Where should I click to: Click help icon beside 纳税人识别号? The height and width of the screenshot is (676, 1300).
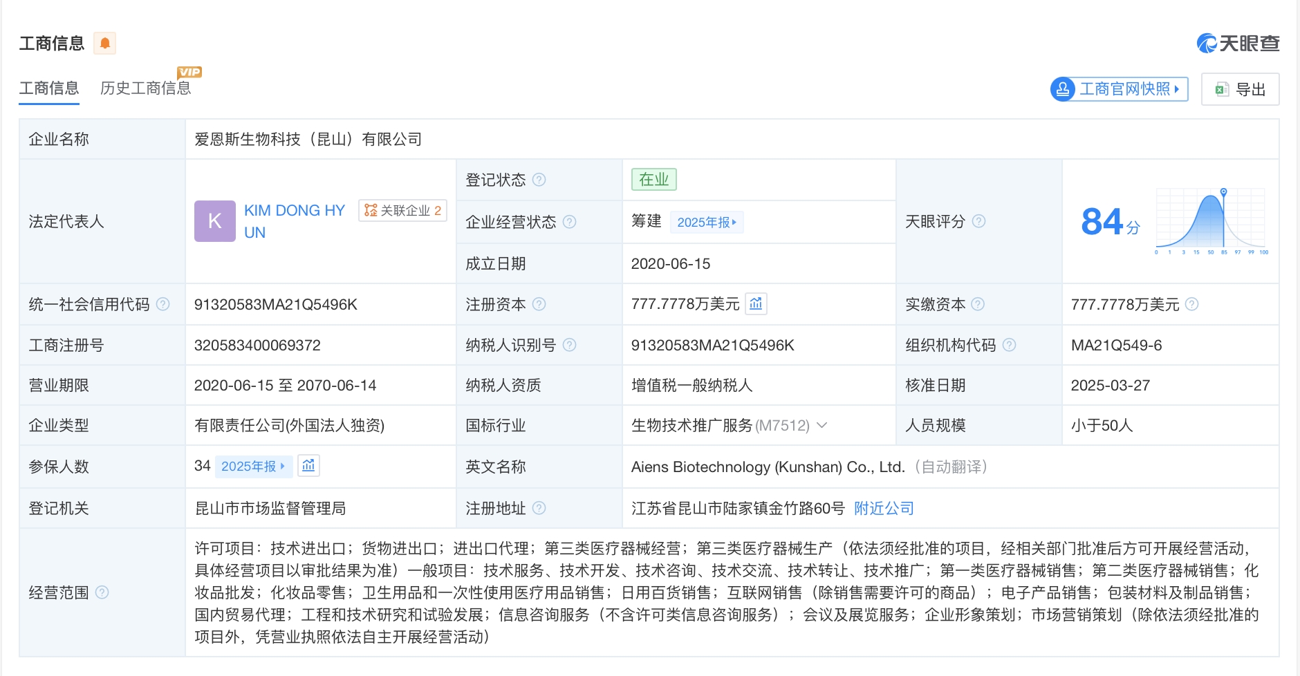point(570,345)
